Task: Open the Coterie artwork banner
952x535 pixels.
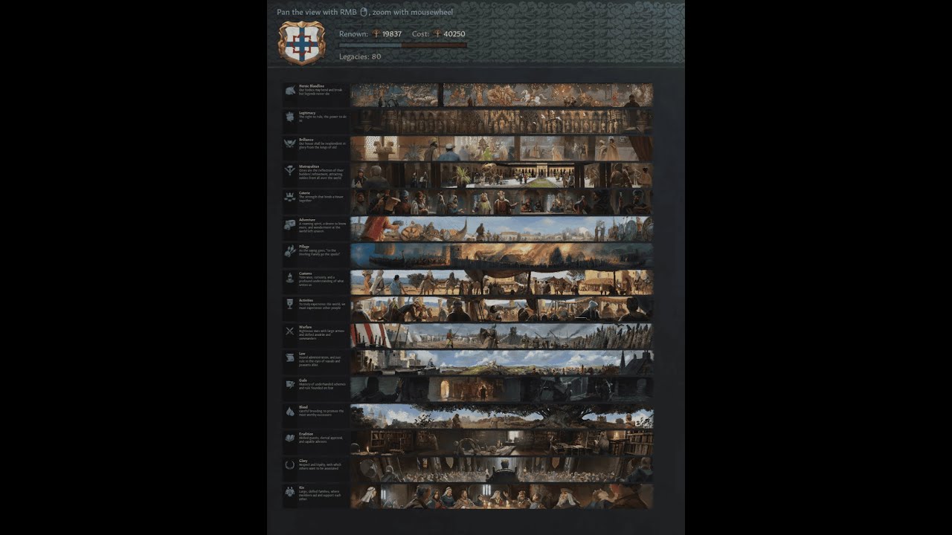Action: [502, 201]
